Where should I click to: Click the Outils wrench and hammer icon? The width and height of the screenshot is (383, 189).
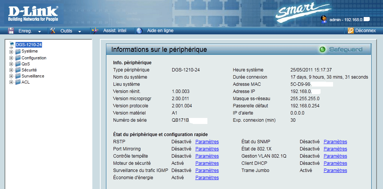53,31
